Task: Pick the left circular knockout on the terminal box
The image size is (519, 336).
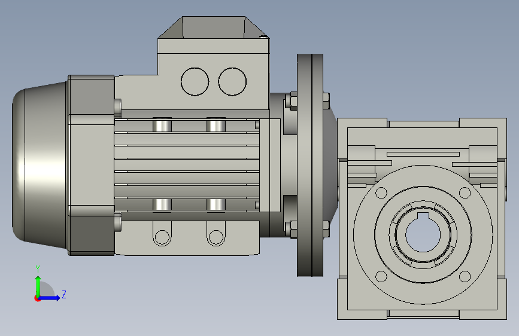Action: coord(195,82)
